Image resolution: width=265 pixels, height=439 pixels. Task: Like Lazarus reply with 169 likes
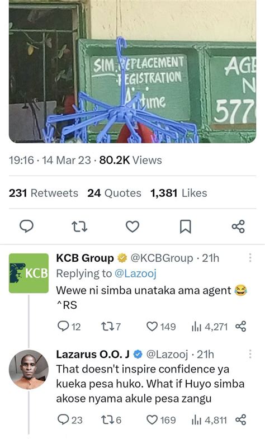point(161,420)
